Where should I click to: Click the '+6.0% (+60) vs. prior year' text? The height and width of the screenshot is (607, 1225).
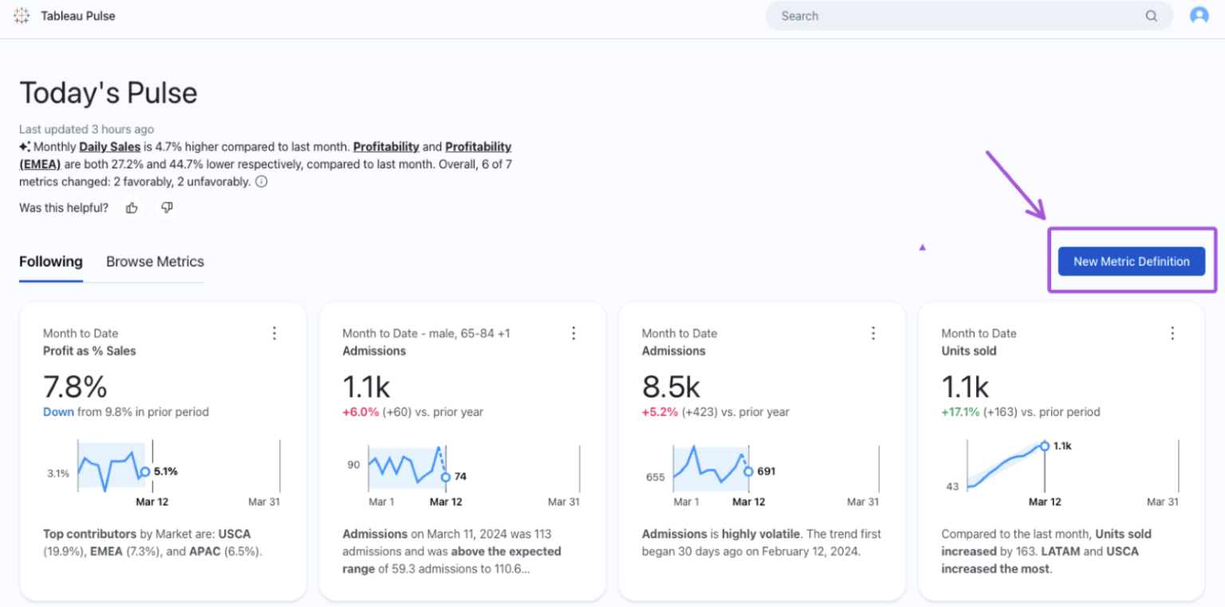(x=413, y=412)
